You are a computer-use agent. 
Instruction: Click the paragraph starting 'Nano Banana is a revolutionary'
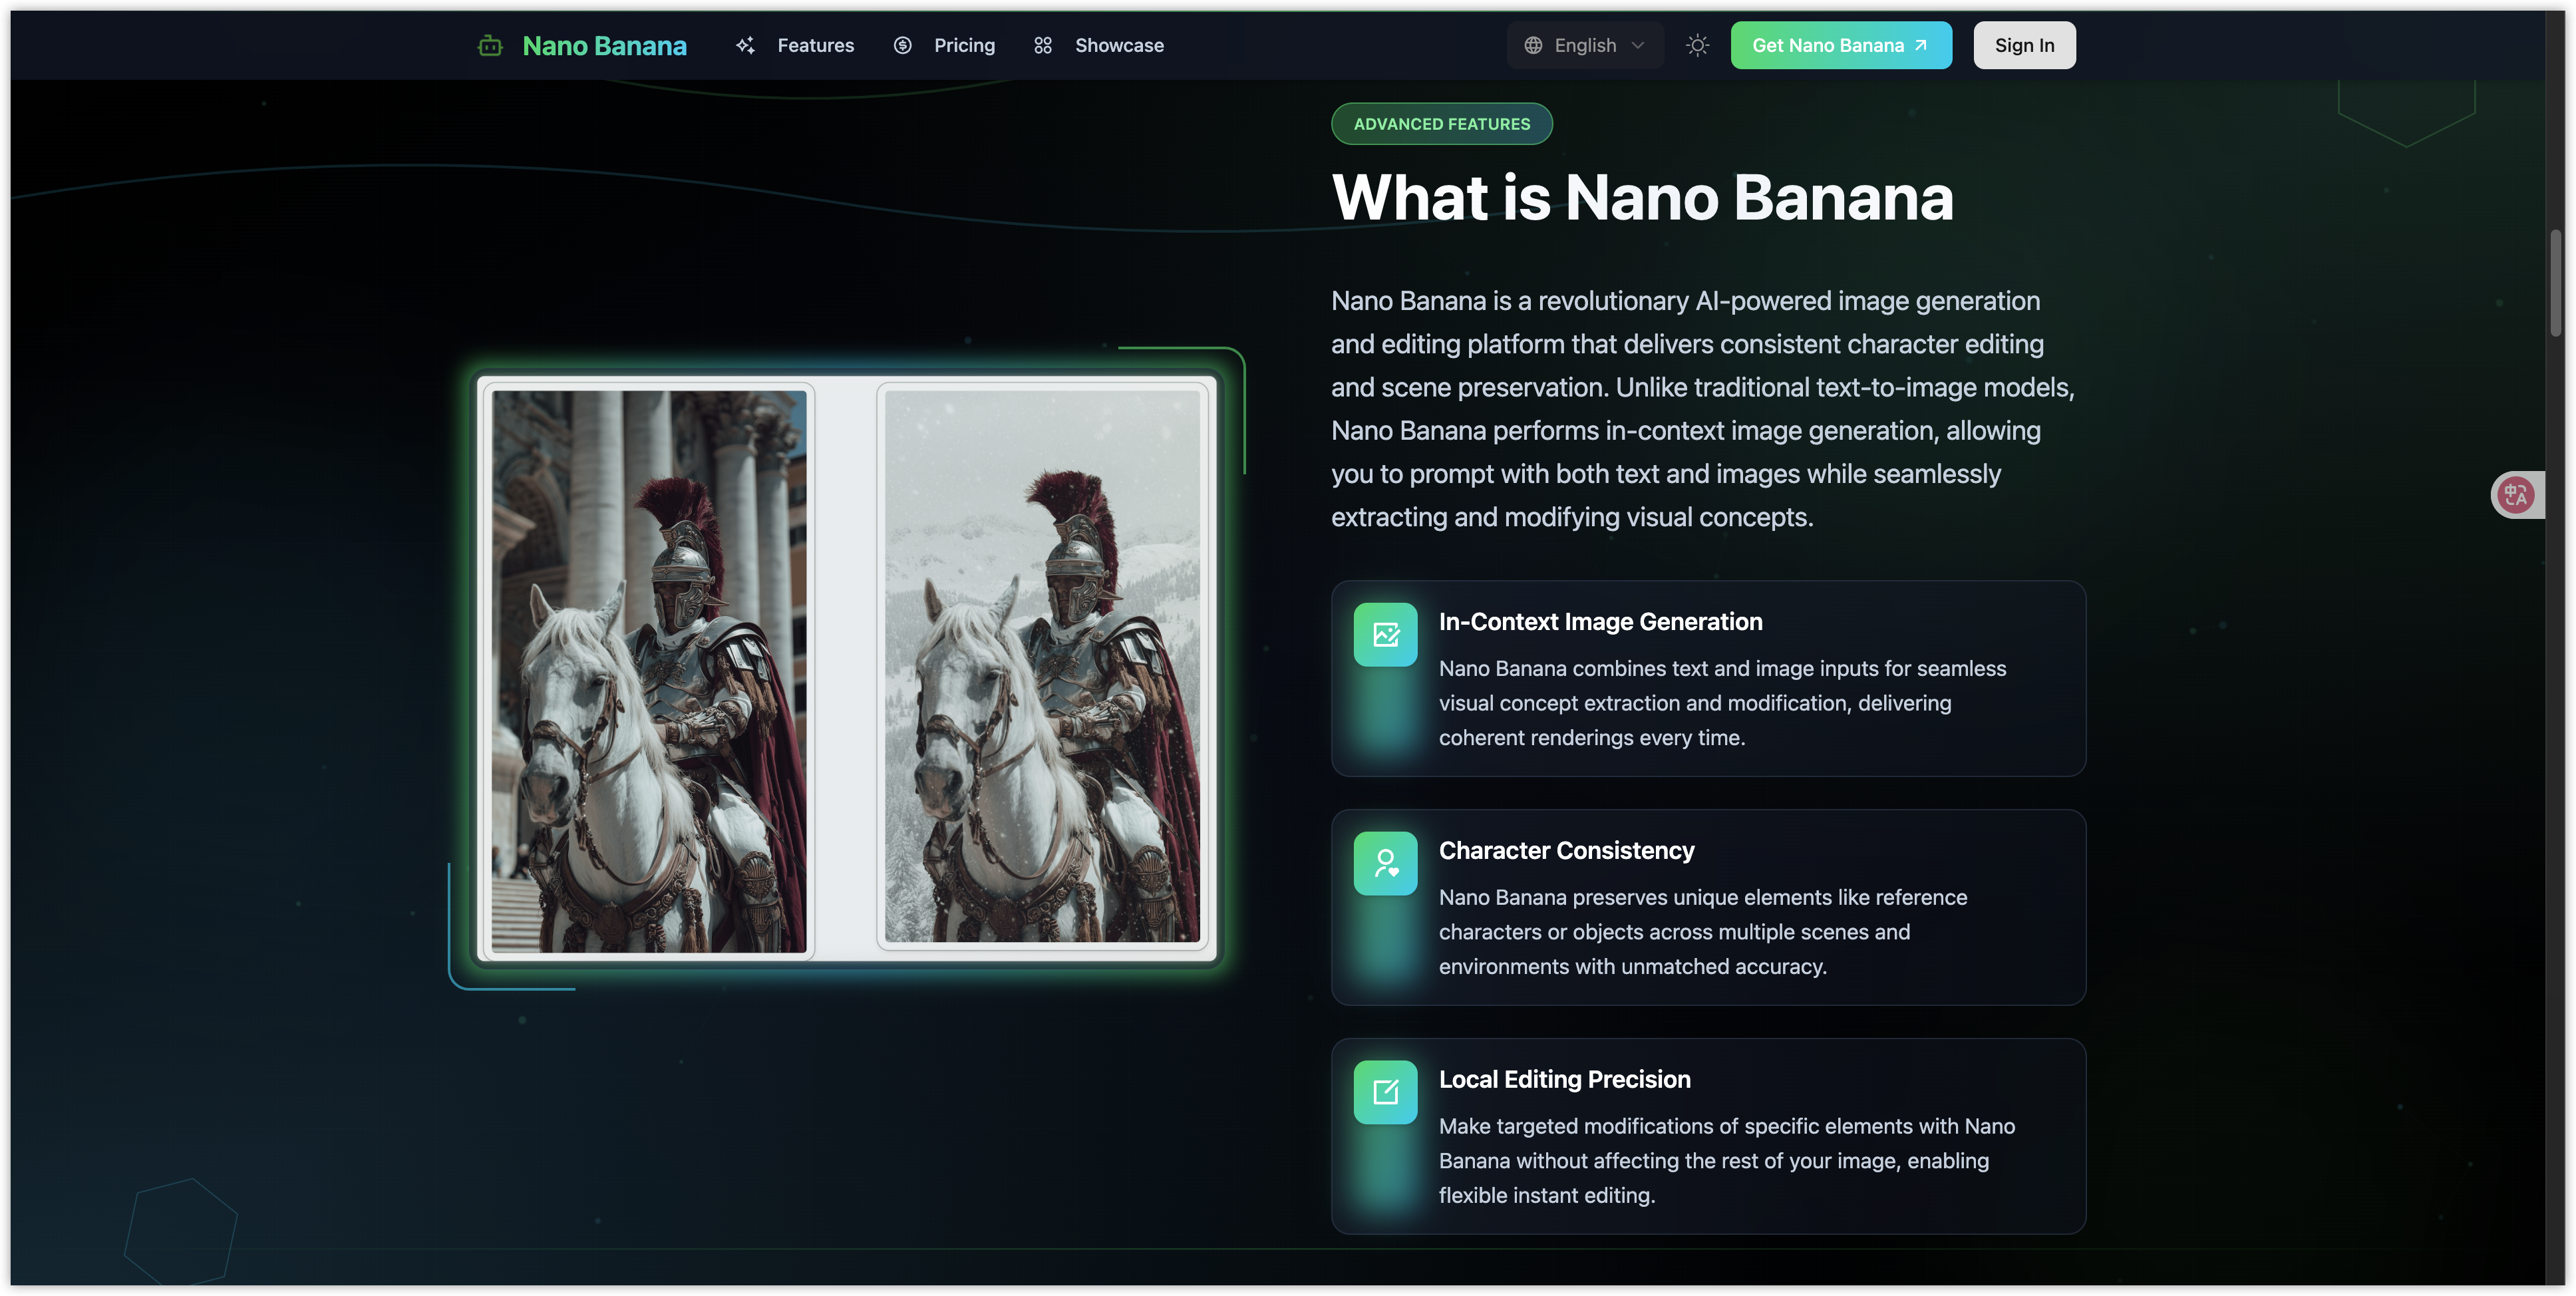click(1702, 409)
